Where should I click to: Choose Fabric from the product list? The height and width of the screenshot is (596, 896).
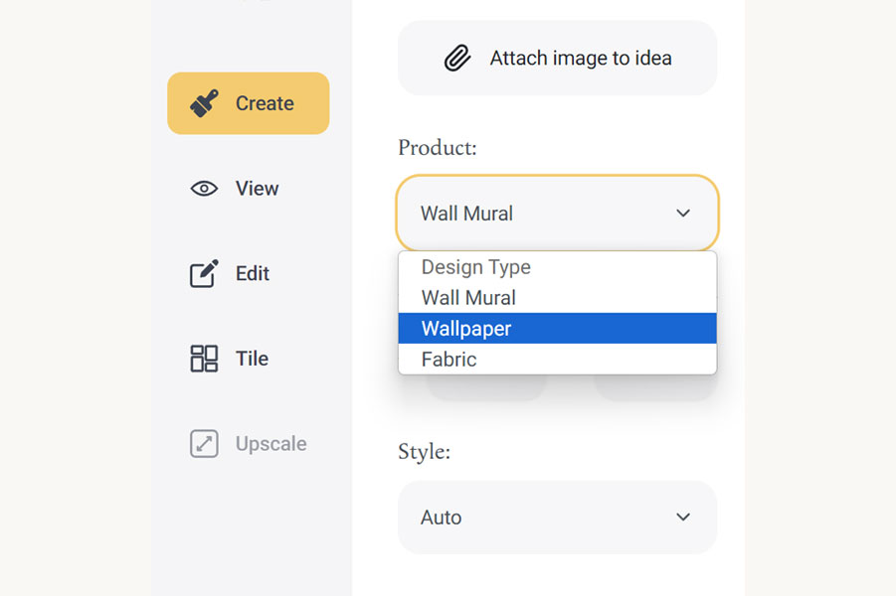557,359
